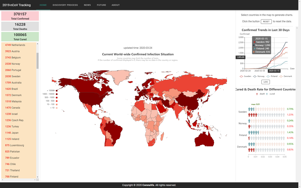This screenshot has height=188, width=301.
Task: Toggle the Sweden series in trend legend
Action: 245,76
